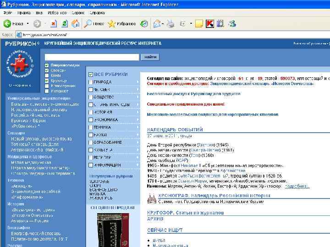Image resolution: width=330 pixels, height=247 pixels.
Task: Expand the ТЕХНИКА rubric arrow
Action: (x=137, y=127)
